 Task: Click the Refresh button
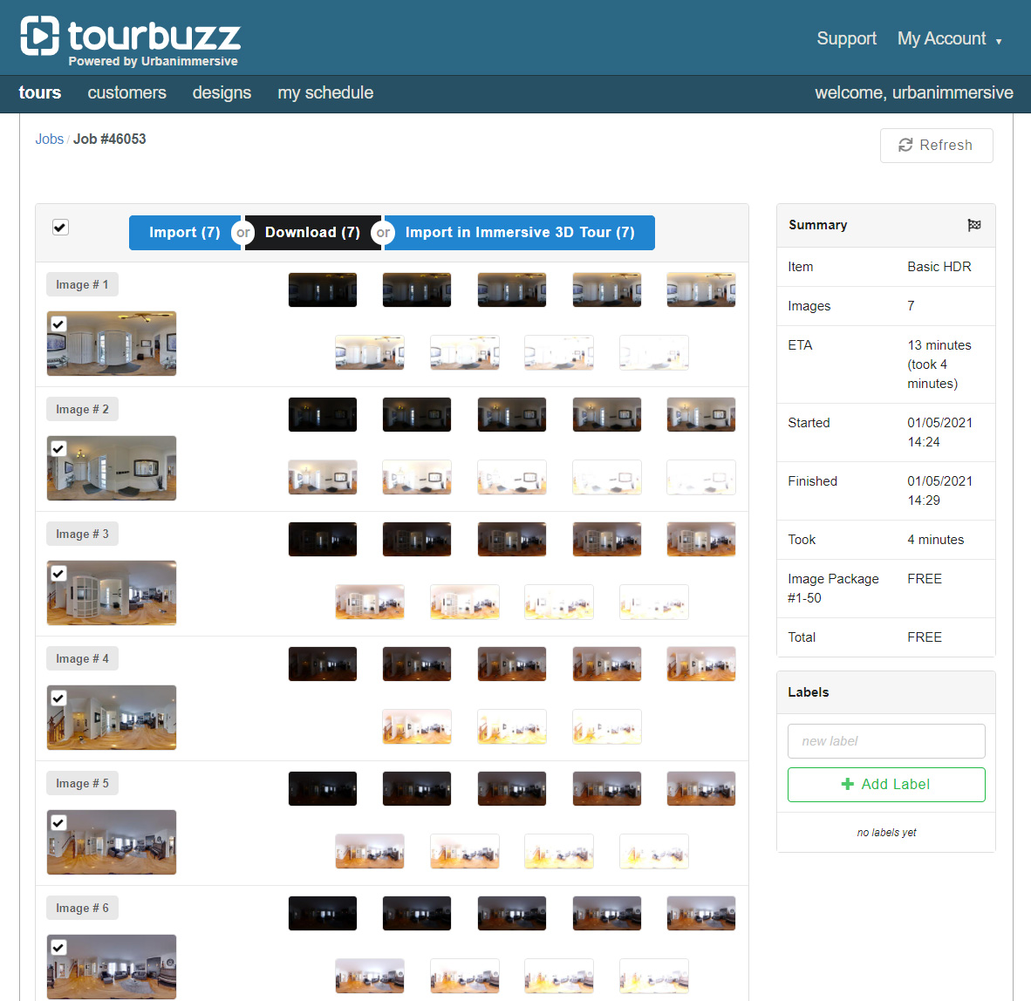936,146
